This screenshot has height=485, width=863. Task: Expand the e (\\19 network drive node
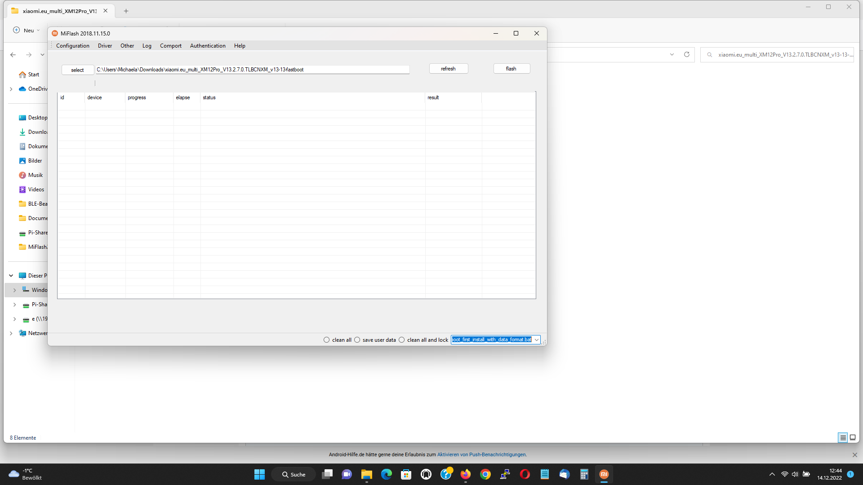(x=15, y=319)
